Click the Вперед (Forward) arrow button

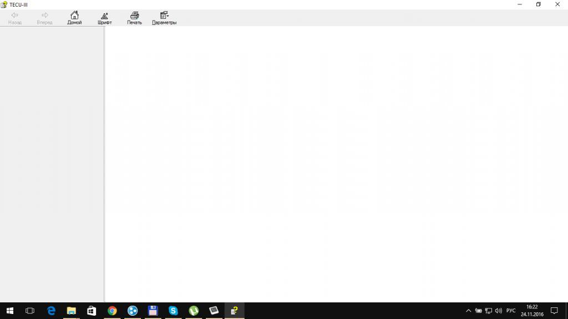coord(44,18)
